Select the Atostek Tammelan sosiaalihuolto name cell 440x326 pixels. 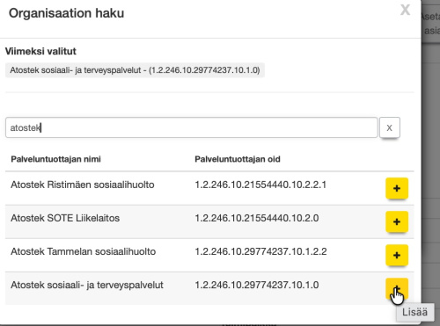pos(83,251)
